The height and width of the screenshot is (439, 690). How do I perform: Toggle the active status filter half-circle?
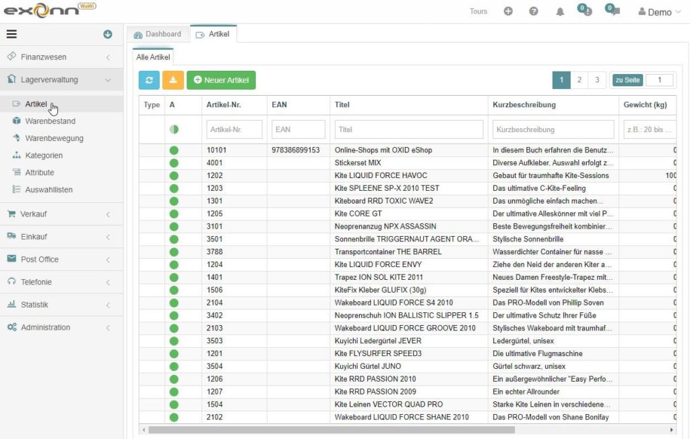point(174,129)
